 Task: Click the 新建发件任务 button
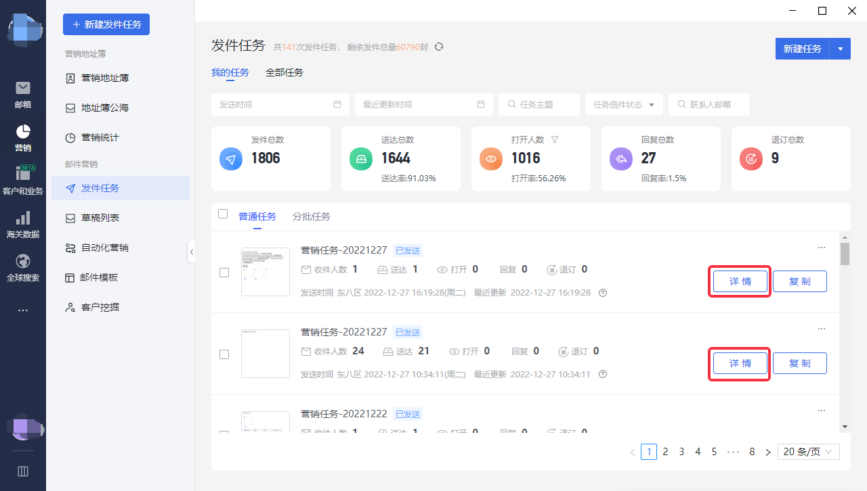106,24
